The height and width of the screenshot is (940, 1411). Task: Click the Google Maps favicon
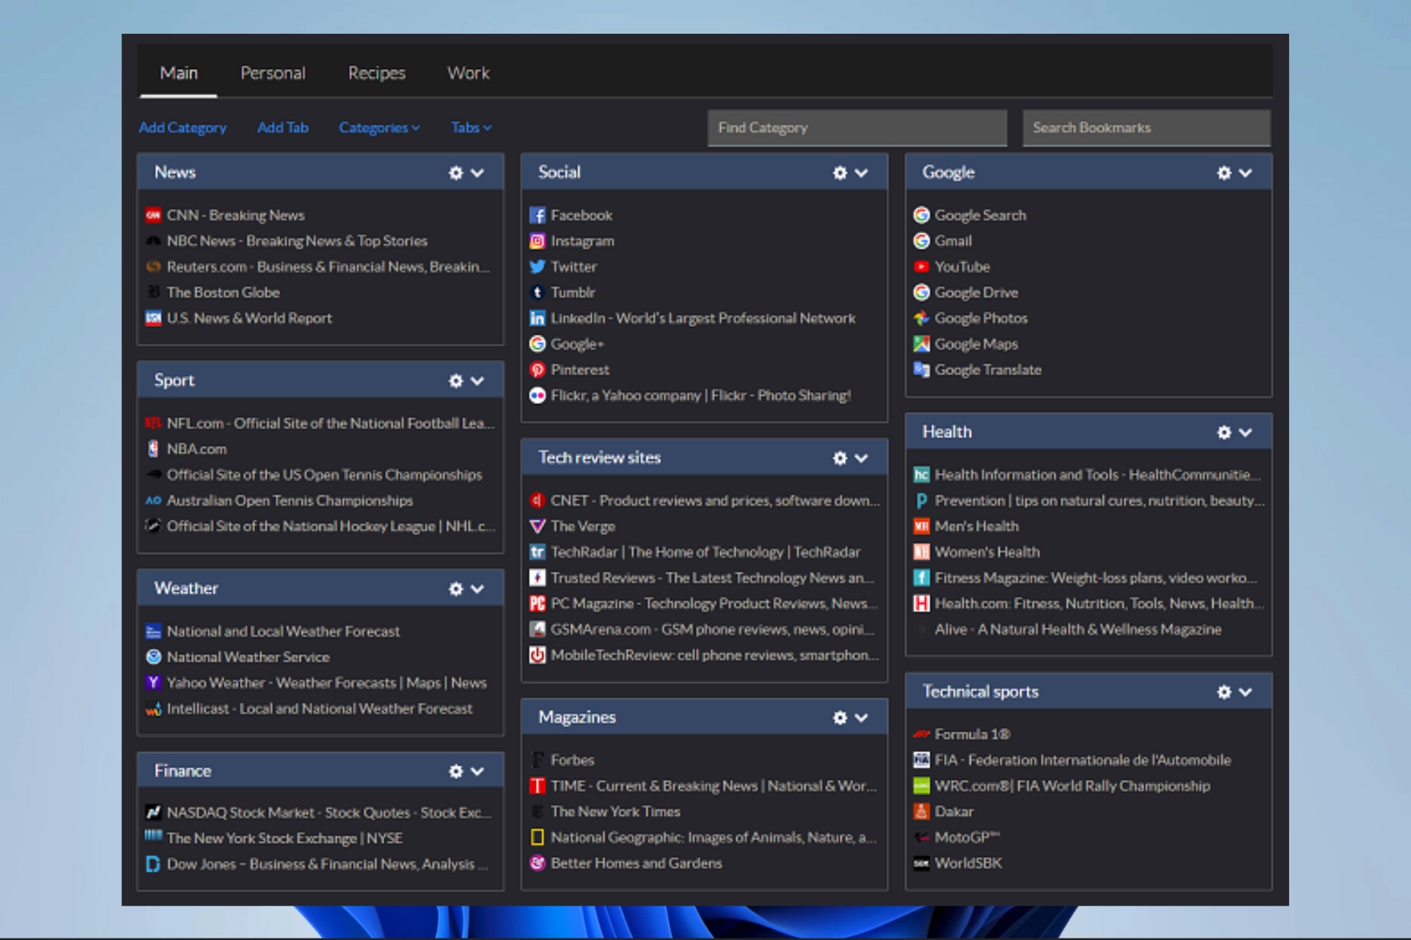point(921,344)
